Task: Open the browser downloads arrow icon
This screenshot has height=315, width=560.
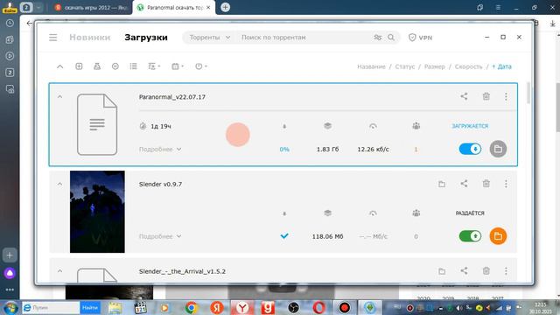Action: (x=552, y=24)
